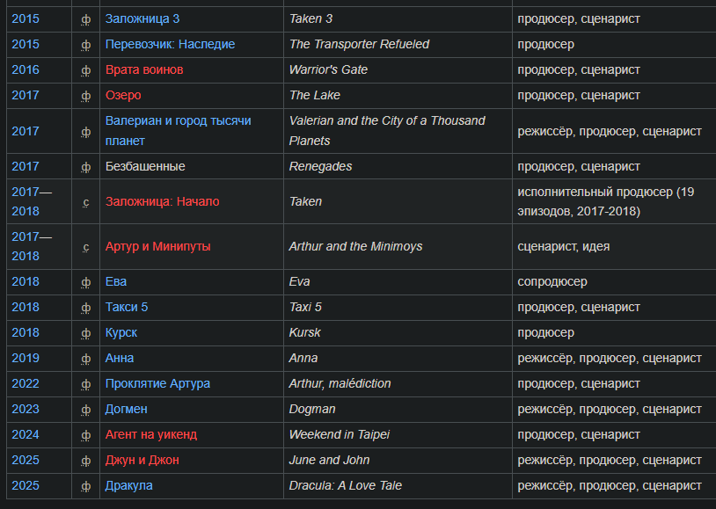Click year 2025 in Джун и Джон row
Image resolution: width=716 pixels, height=509 pixels.
point(26,460)
